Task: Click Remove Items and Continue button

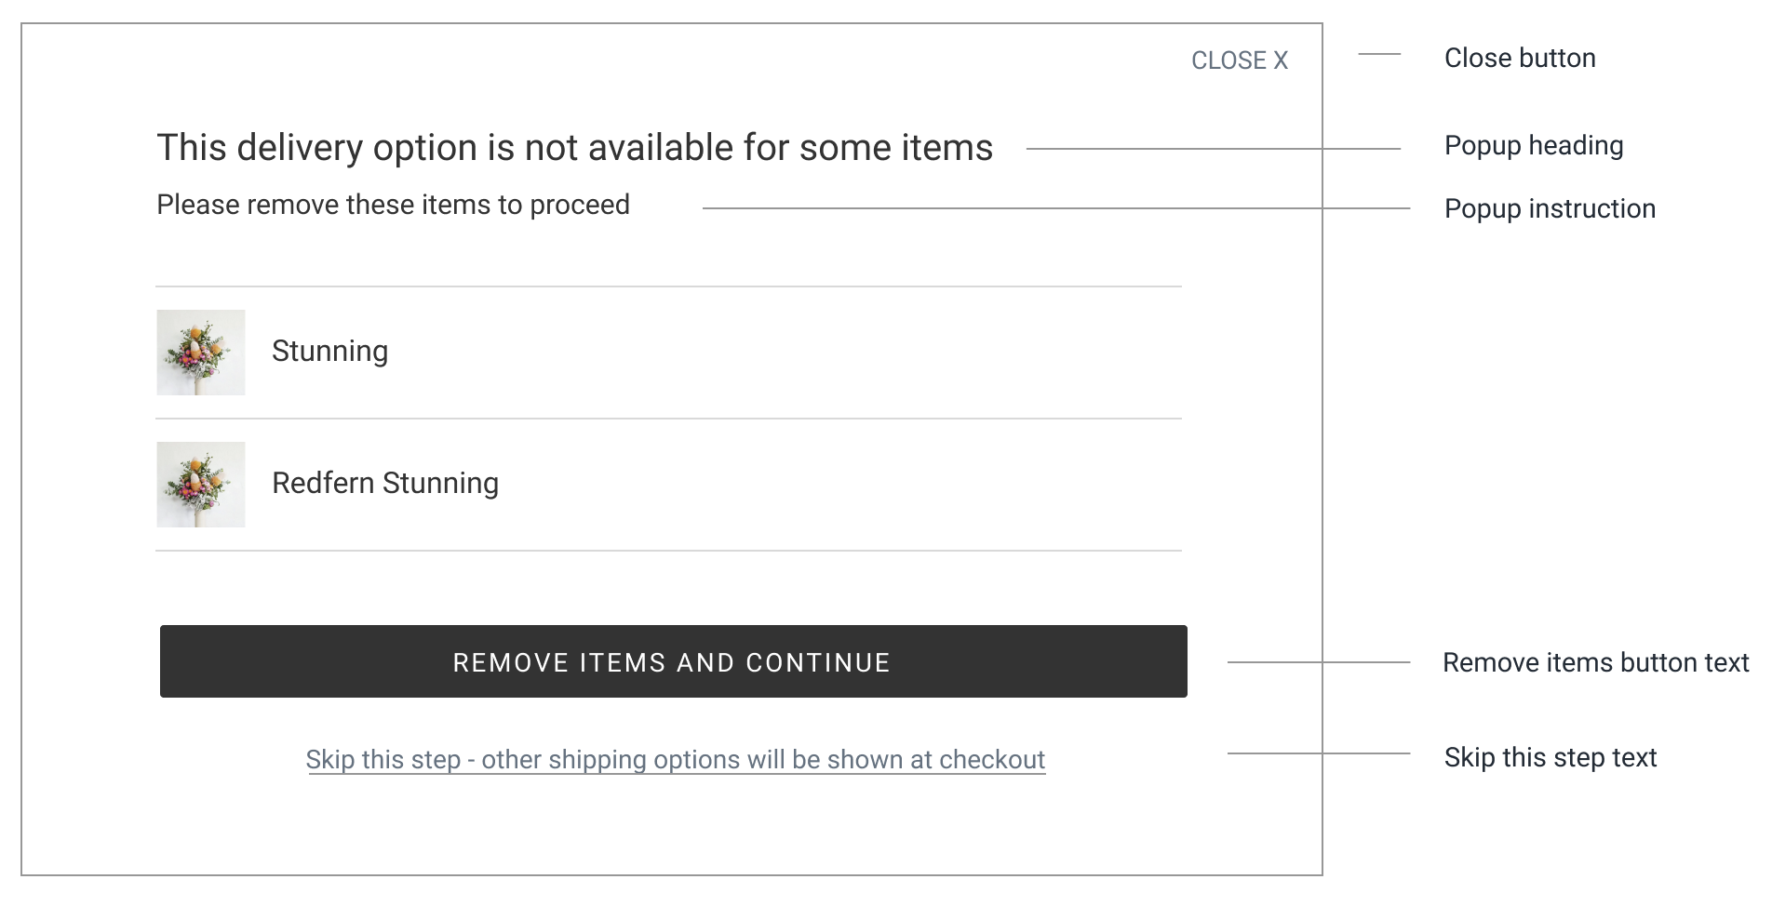Action: 674,661
